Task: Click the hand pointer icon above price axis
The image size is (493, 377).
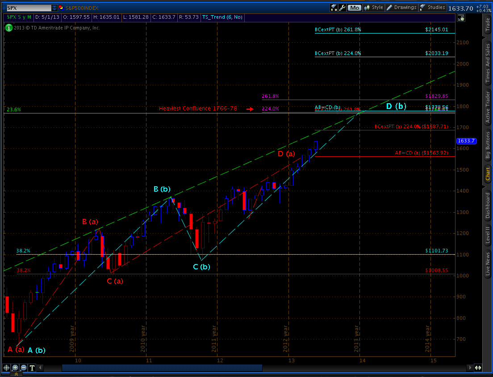Action: [461, 18]
